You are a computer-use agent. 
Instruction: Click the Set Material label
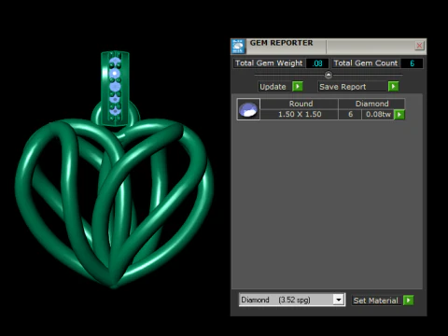coord(376,301)
